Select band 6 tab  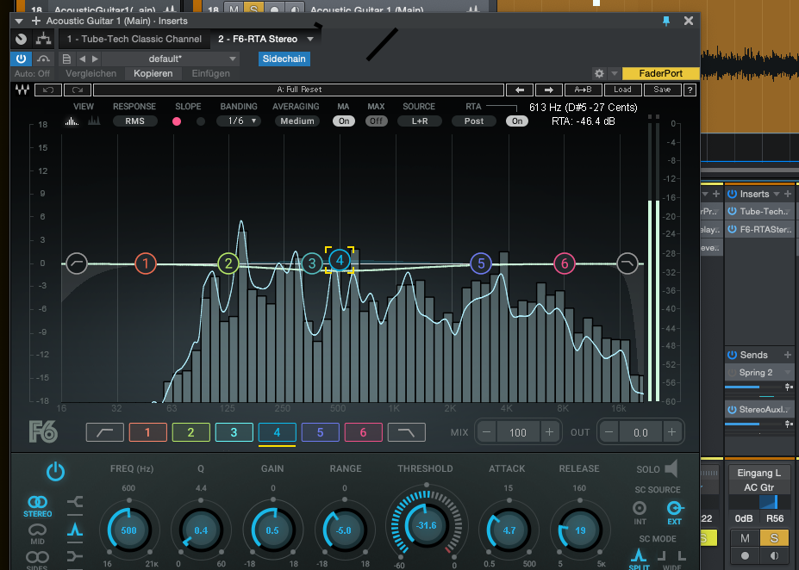tap(364, 432)
